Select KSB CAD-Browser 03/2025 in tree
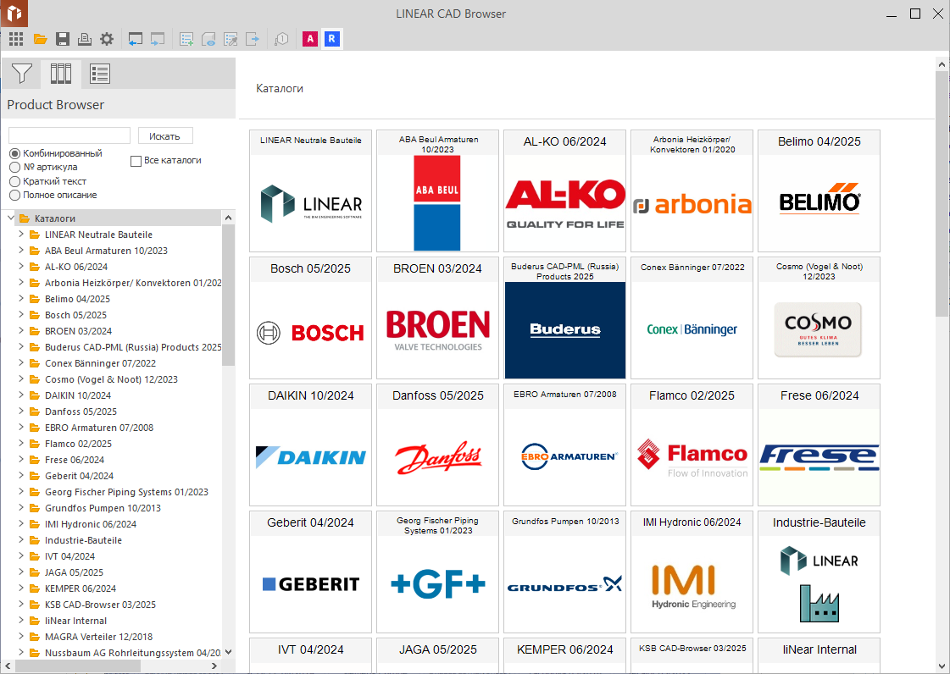The height and width of the screenshot is (674, 950). 100,605
